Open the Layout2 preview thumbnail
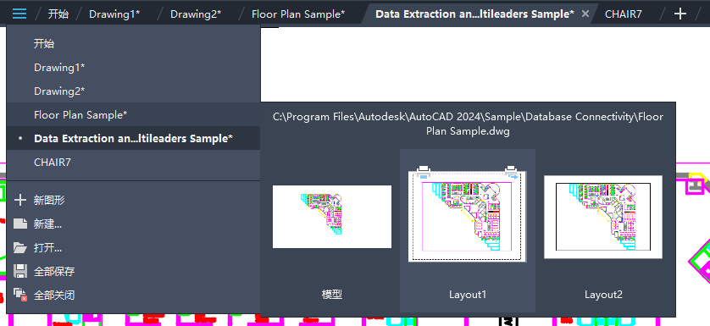Viewport: 710px width, 326px height. click(603, 217)
